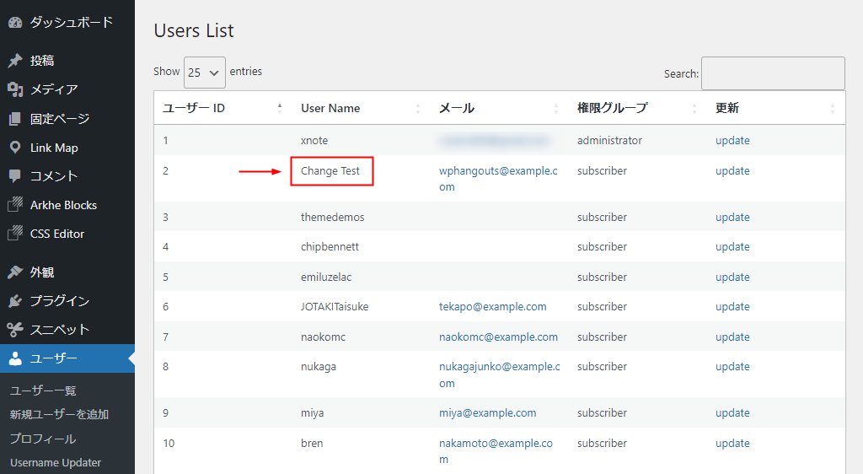This screenshot has width=863, height=474.
Task: Click update link for bren
Action: [x=732, y=443]
